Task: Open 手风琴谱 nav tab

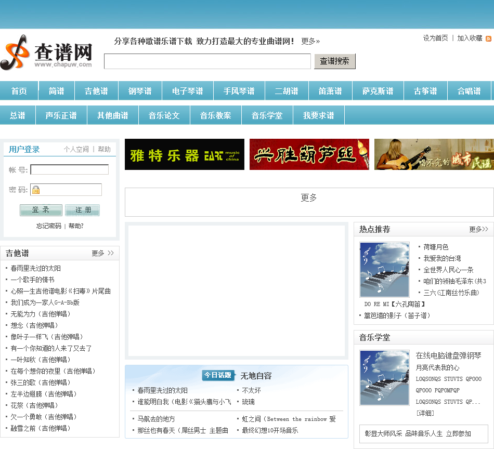Action: tap(239, 90)
